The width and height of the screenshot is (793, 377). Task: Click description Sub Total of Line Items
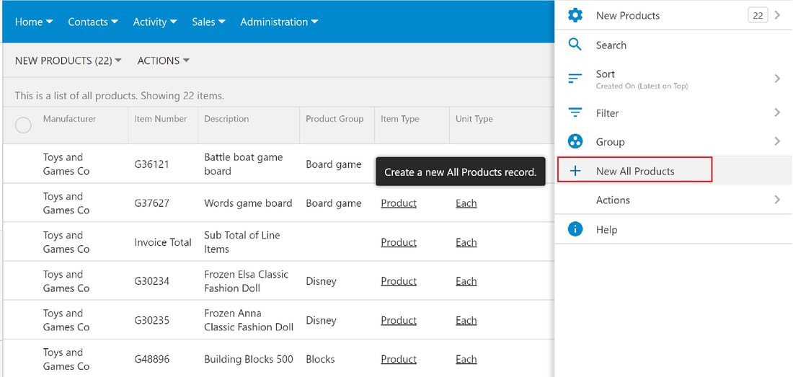point(242,242)
